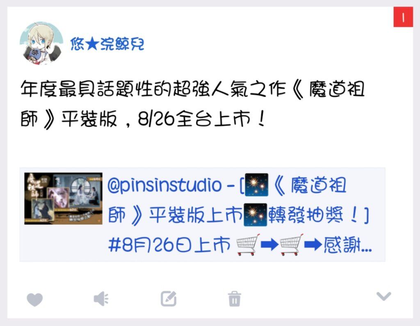Open the 魔道祖師 preview thumbnail image
The height and width of the screenshot is (326, 420).
tap(63, 199)
